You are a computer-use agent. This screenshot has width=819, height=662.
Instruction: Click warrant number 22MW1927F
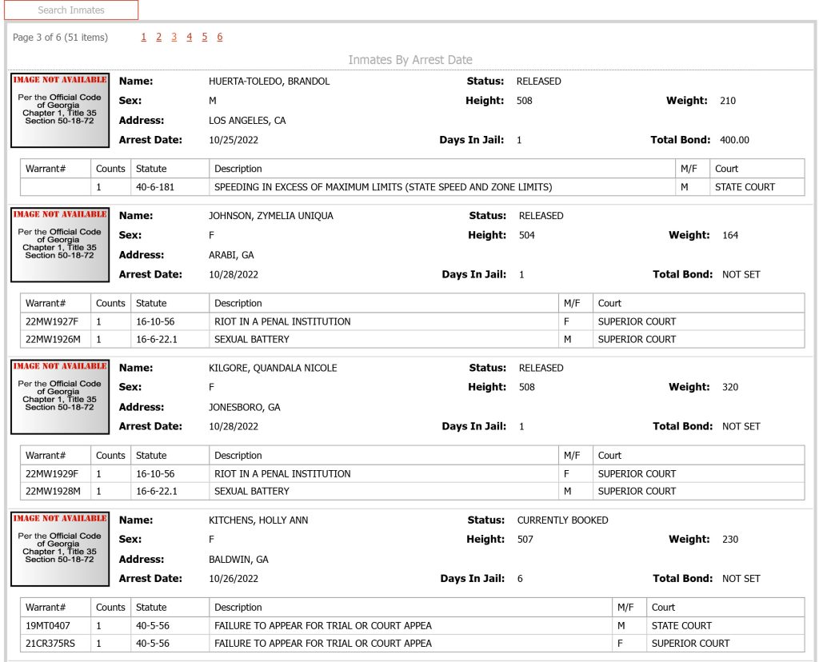tap(52, 321)
